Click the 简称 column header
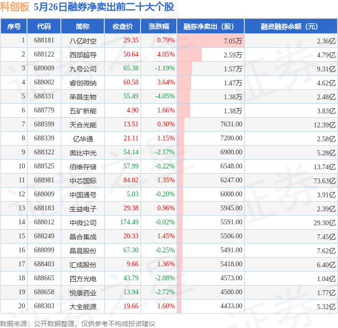 [83, 26]
